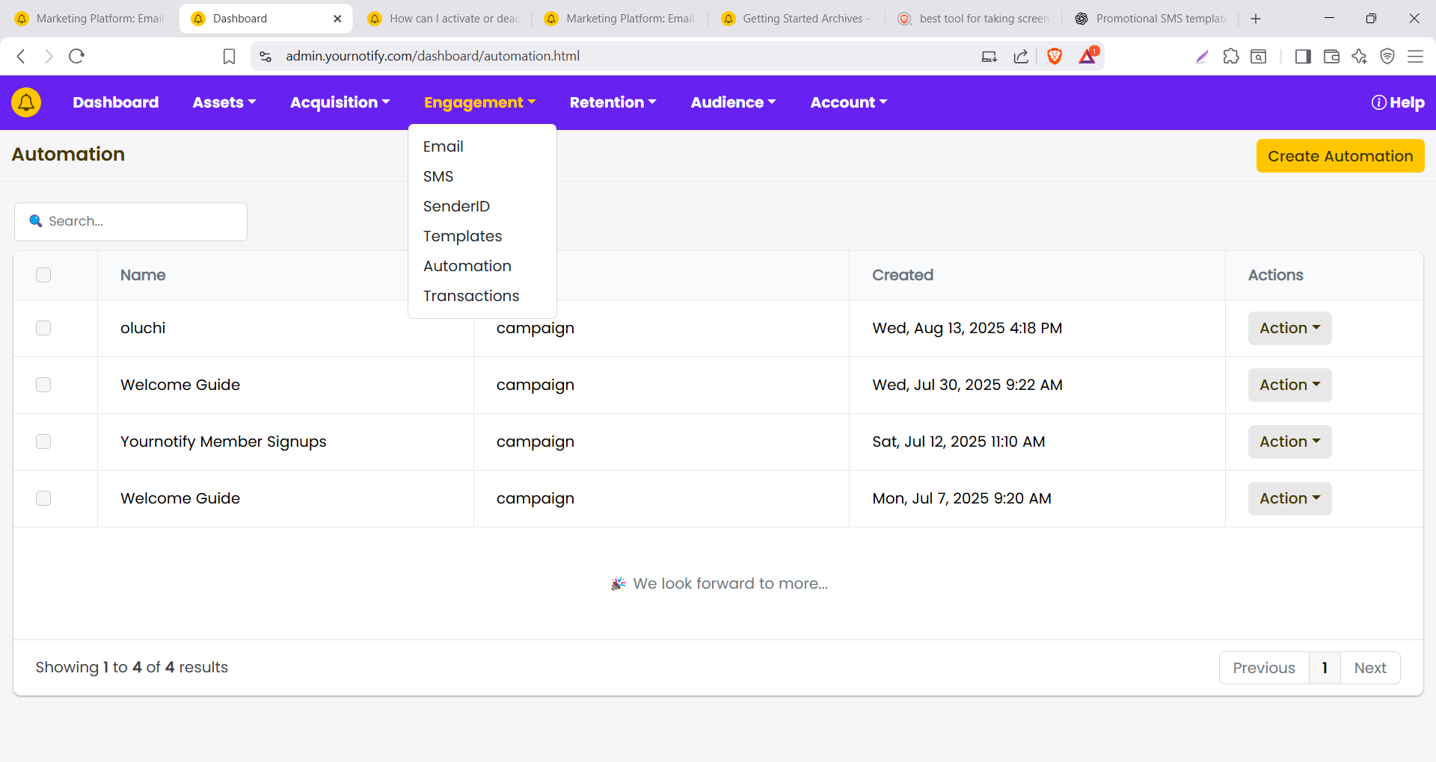Click the Yournotify bell logo
The image size is (1436, 762).
pyautogui.click(x=26, y=102)
